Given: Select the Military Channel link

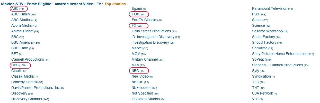Looking at the screenshot, I should pos(145,60).
